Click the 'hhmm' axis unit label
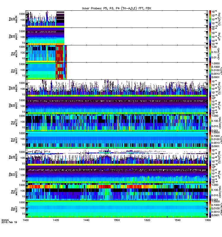Screen dimensions: 222x237 click(x=5, y=220)
